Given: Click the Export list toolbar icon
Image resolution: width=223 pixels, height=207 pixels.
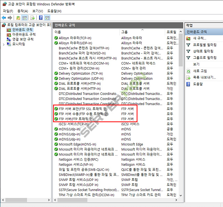Looking at the screenshot, I should [x=32, y=18].
